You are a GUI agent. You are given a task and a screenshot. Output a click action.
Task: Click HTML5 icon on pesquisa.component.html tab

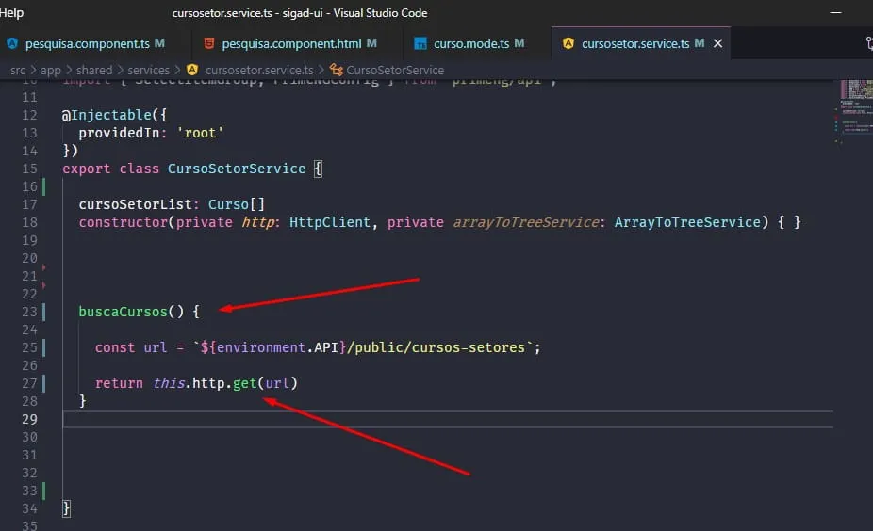(x=208, y=43)
